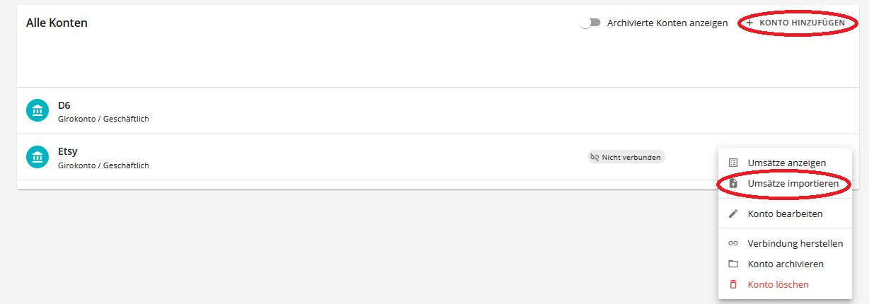This screenshot has height=304, width=869.
Task: Click the link icon for Verbindung herstellen
Action: point(733,244)
